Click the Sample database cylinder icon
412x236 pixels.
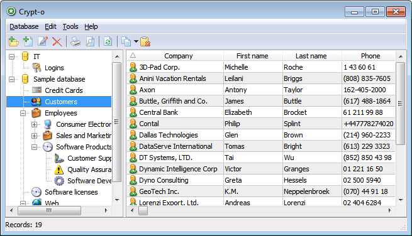tap(25, 79)
